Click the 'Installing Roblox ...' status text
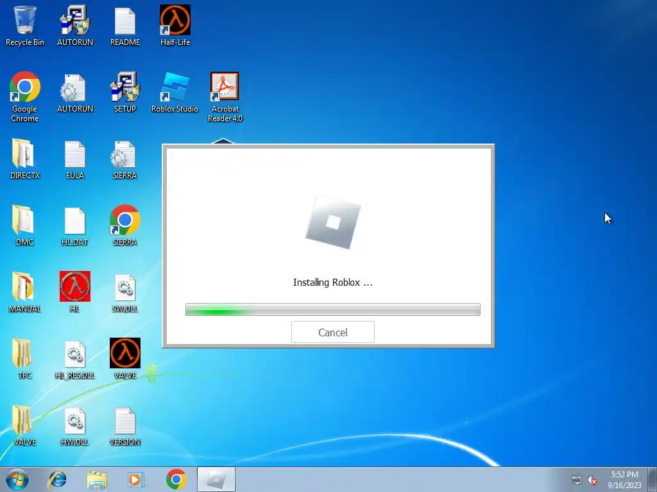This screenshot has height=492, width=657. click(333, 283)
